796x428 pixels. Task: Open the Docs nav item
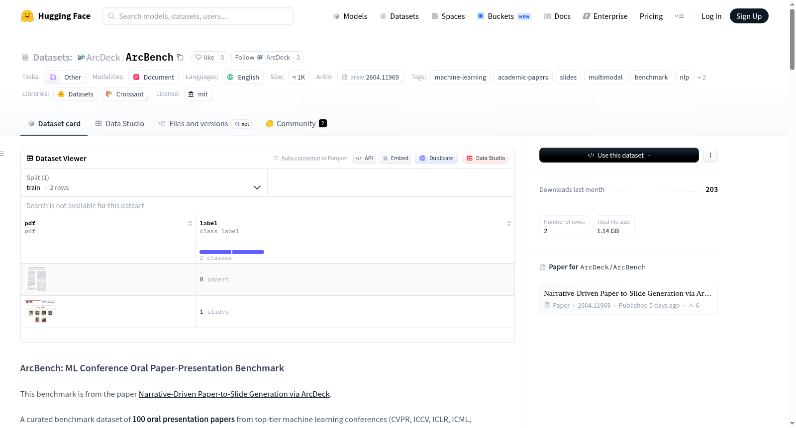click(557, 16)
